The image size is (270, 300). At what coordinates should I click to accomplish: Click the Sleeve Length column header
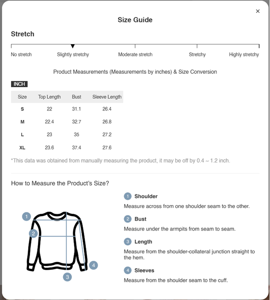click(107, 97)
